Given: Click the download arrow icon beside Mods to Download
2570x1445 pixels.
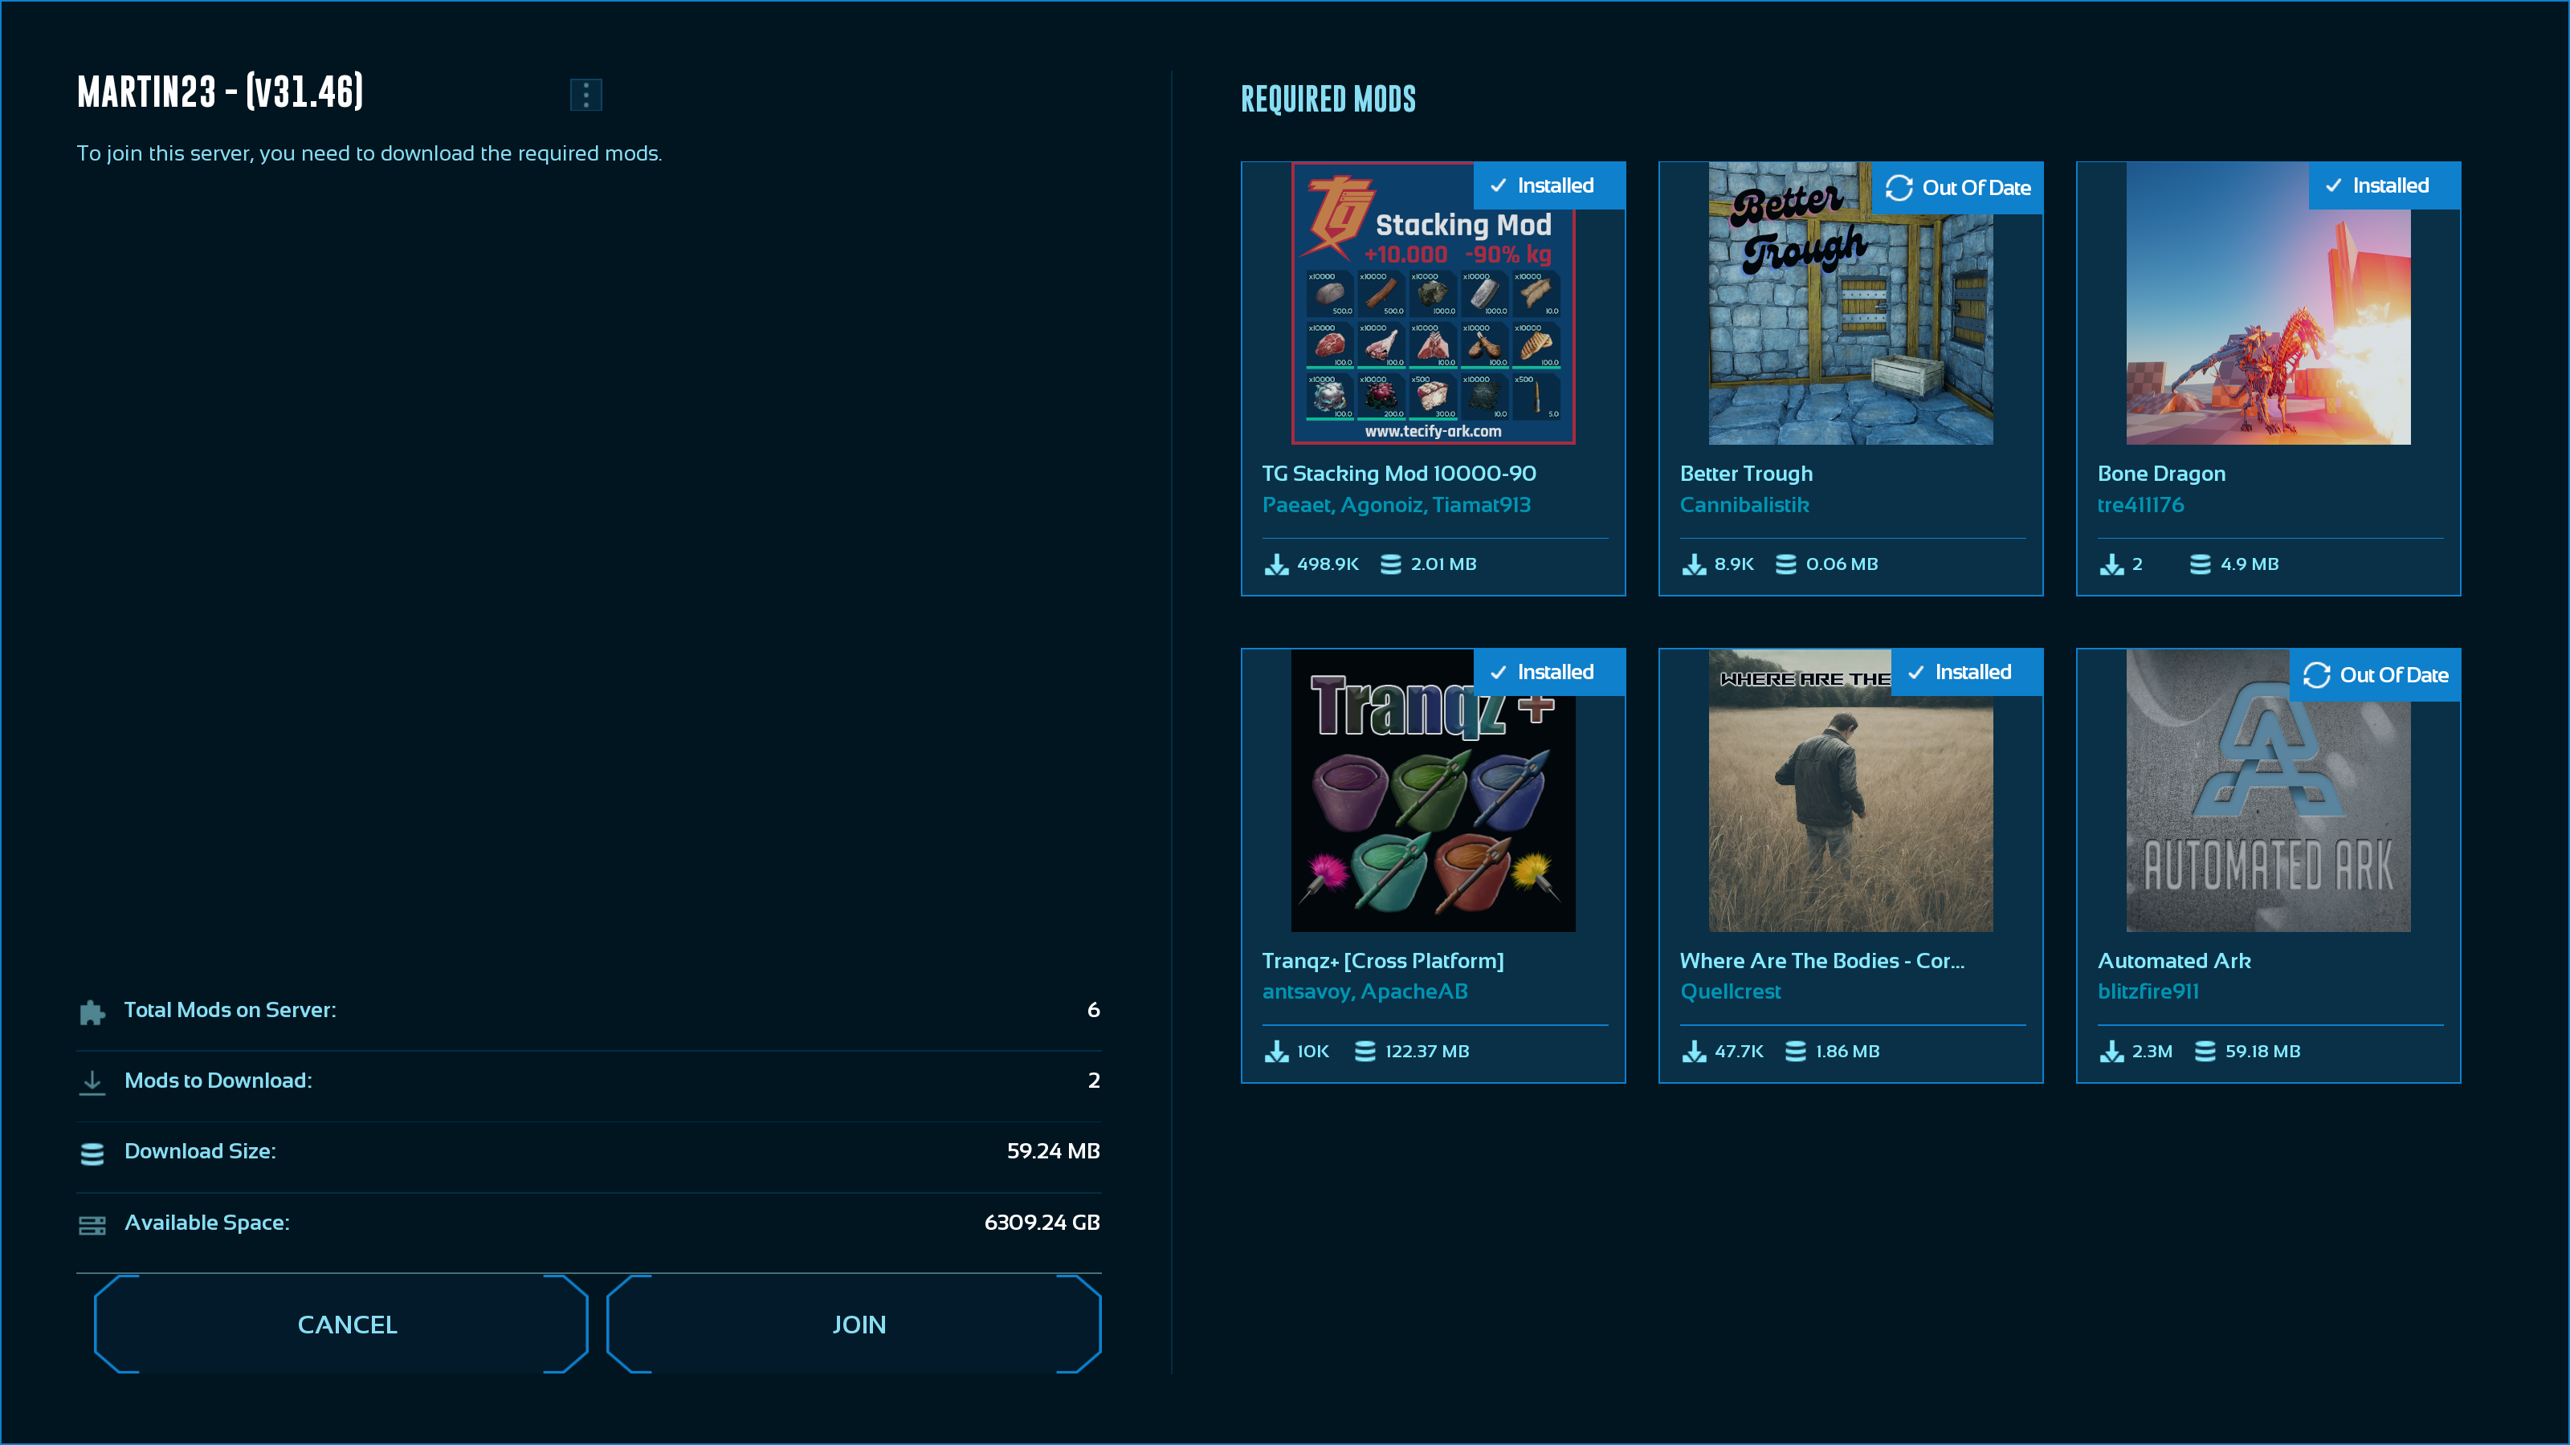Looking at the screenshot, I should [x=92, y=1081].
